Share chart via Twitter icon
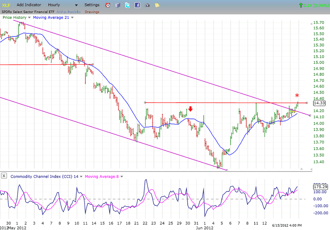This screenshot has width=330, height=230. click(x=127, y=5)
